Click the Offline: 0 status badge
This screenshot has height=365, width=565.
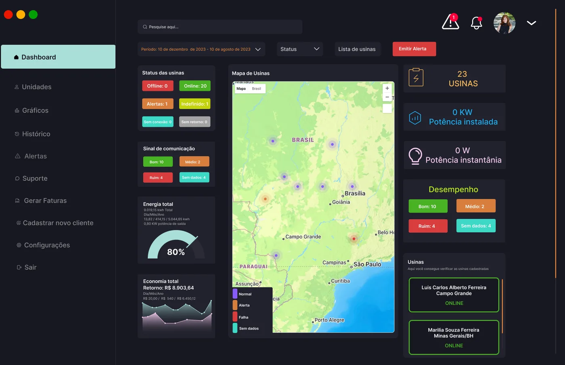tap(157, 86)
